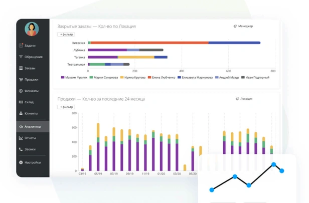The height and width of the screenshot is (203, 309).
Task: Click the Склад warehouse icon
Action: click(21, 102)
